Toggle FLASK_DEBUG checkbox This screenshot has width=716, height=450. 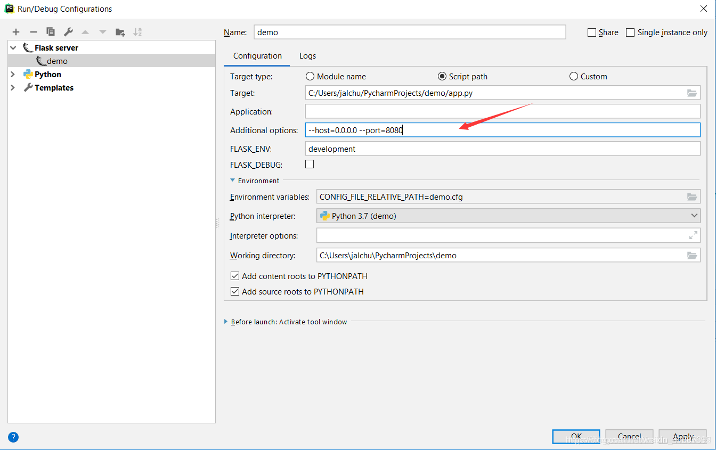310,164
